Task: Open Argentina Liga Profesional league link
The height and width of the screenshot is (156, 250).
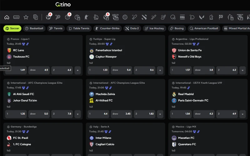Action: [192, 39]
